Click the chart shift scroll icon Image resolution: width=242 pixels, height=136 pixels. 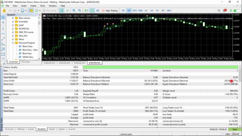coord(86,11)
